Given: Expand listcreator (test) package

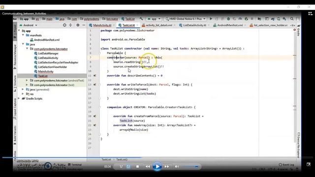Looking at the screenshot, I should 27,85.
